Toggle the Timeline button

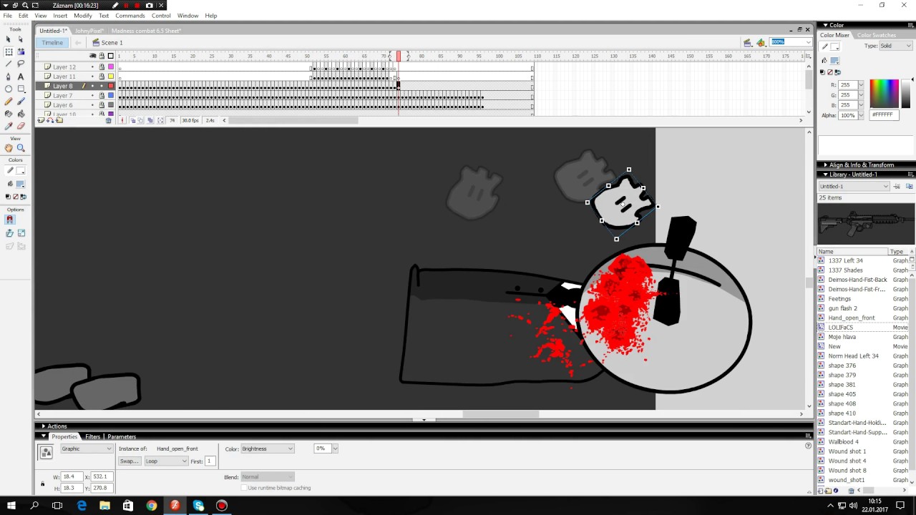[52, 43]
